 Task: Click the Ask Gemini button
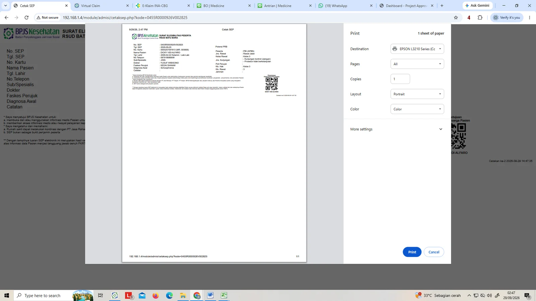477,5
